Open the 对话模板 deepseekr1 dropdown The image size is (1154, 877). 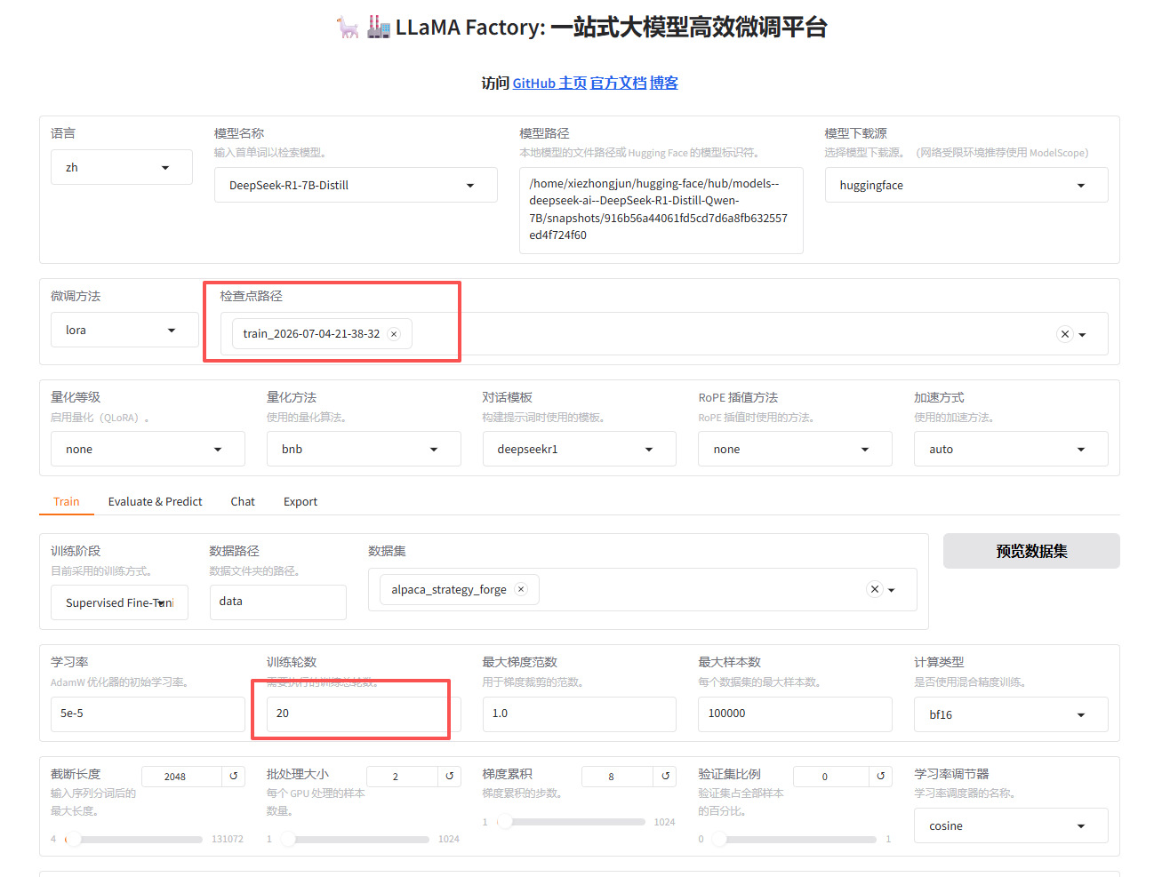580,449
